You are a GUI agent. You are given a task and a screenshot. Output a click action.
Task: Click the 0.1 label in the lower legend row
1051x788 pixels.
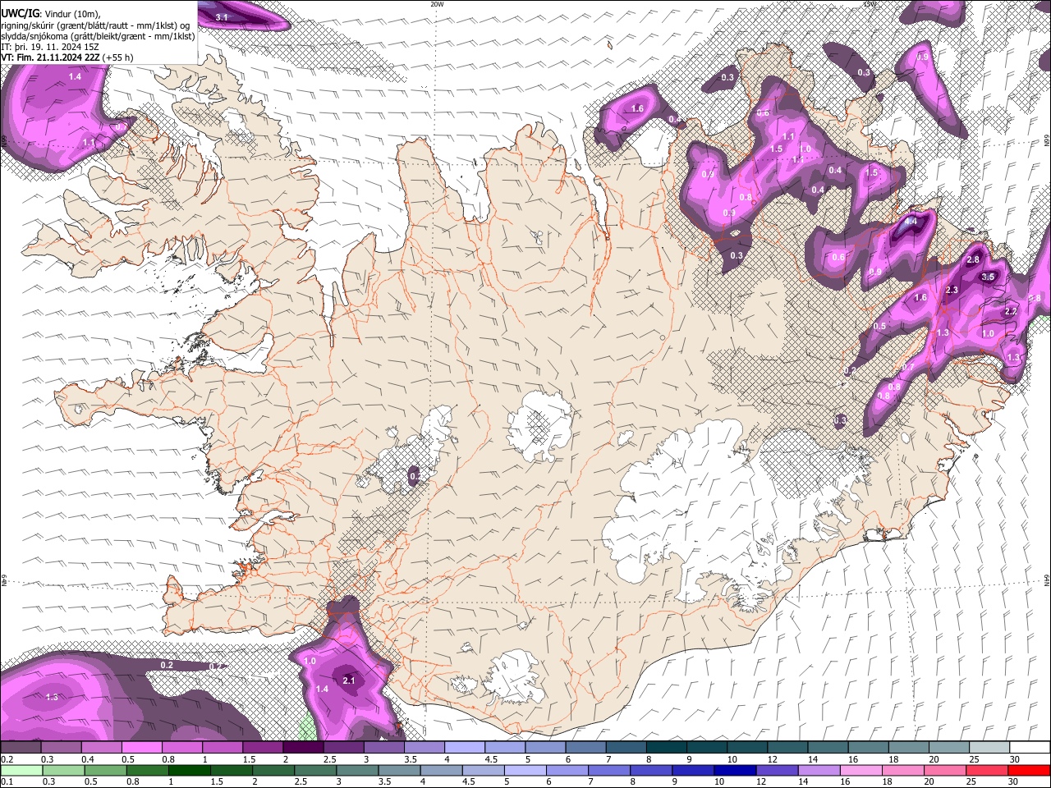point(7,781)
